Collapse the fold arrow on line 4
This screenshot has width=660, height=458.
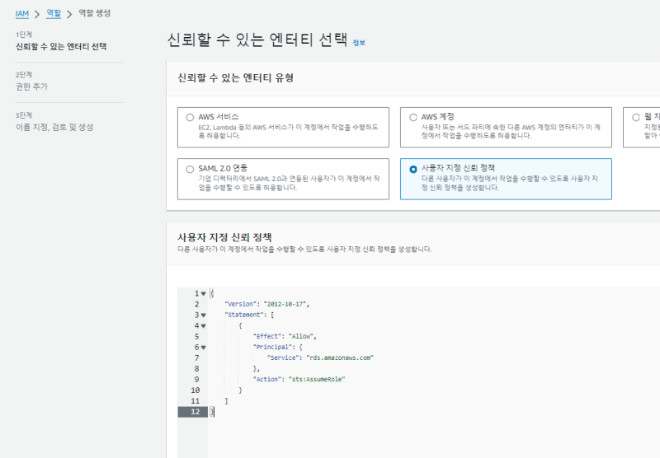[203, 325]
